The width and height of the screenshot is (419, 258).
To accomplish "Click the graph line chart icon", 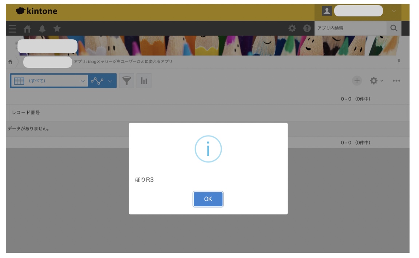I will pos(97,81).
